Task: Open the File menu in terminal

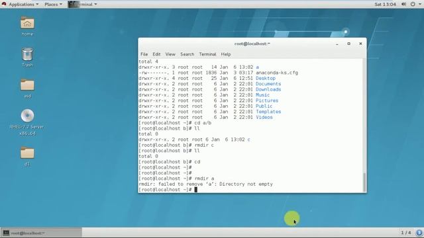Action: click(x=144, y=54)
